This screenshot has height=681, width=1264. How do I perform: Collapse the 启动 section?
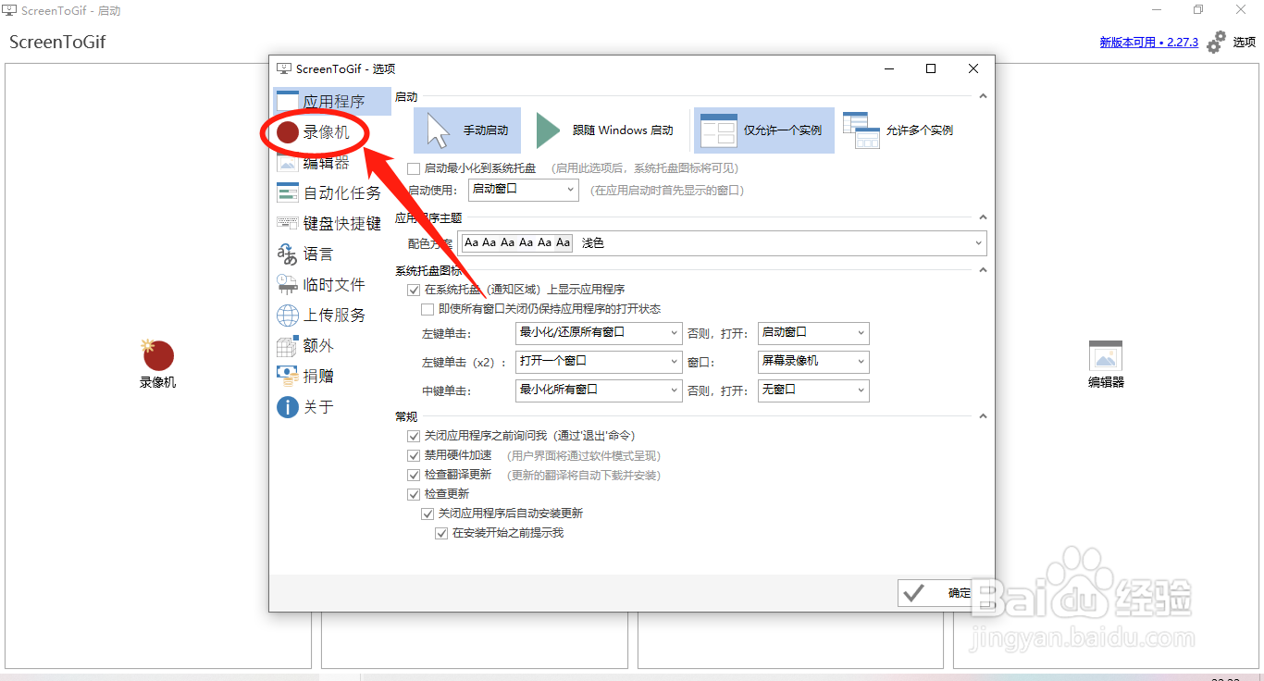(x=983, y=96)
